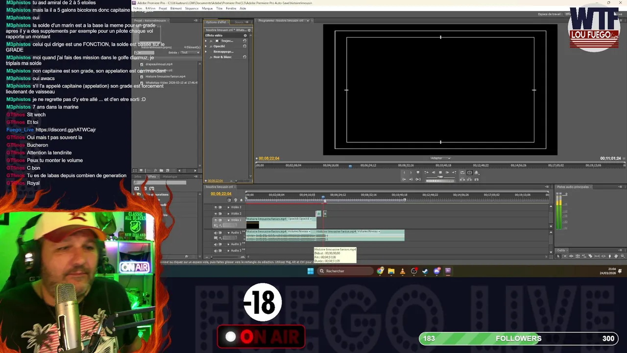Click the Extract button in program monitor

[469, 179]
